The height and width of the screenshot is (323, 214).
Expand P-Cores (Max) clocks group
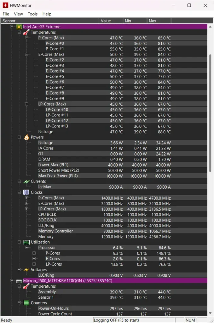pyautogui.click(x=26, y=198)
